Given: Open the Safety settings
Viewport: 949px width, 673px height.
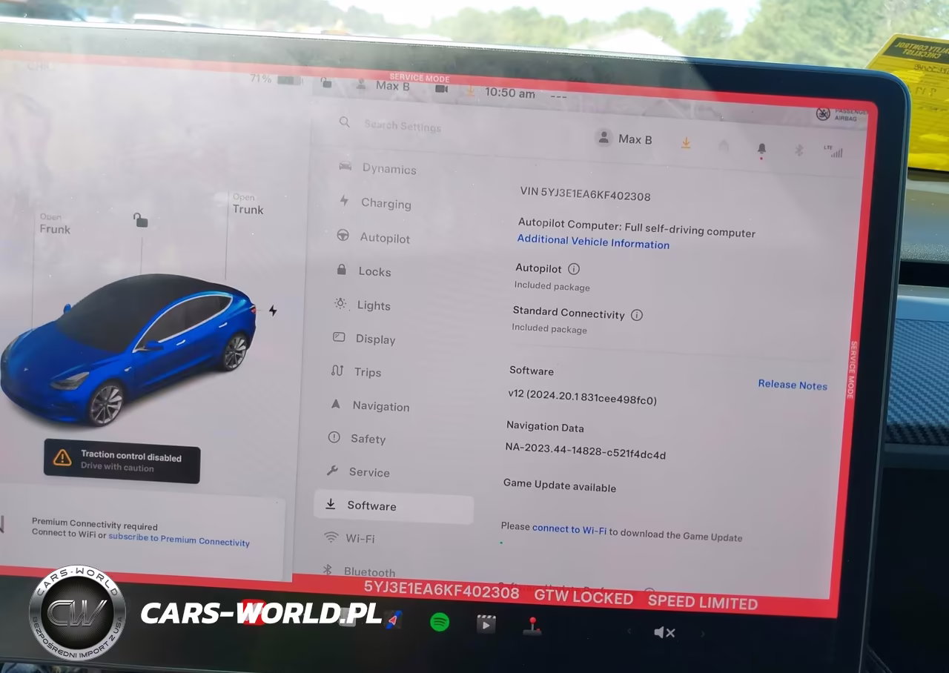Looking at the screenshot, I should click(x=357, y=438).
